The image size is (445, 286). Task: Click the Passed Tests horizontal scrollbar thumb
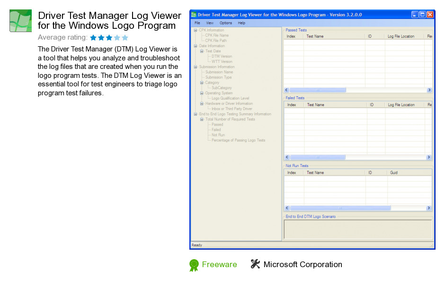[318, 90]
